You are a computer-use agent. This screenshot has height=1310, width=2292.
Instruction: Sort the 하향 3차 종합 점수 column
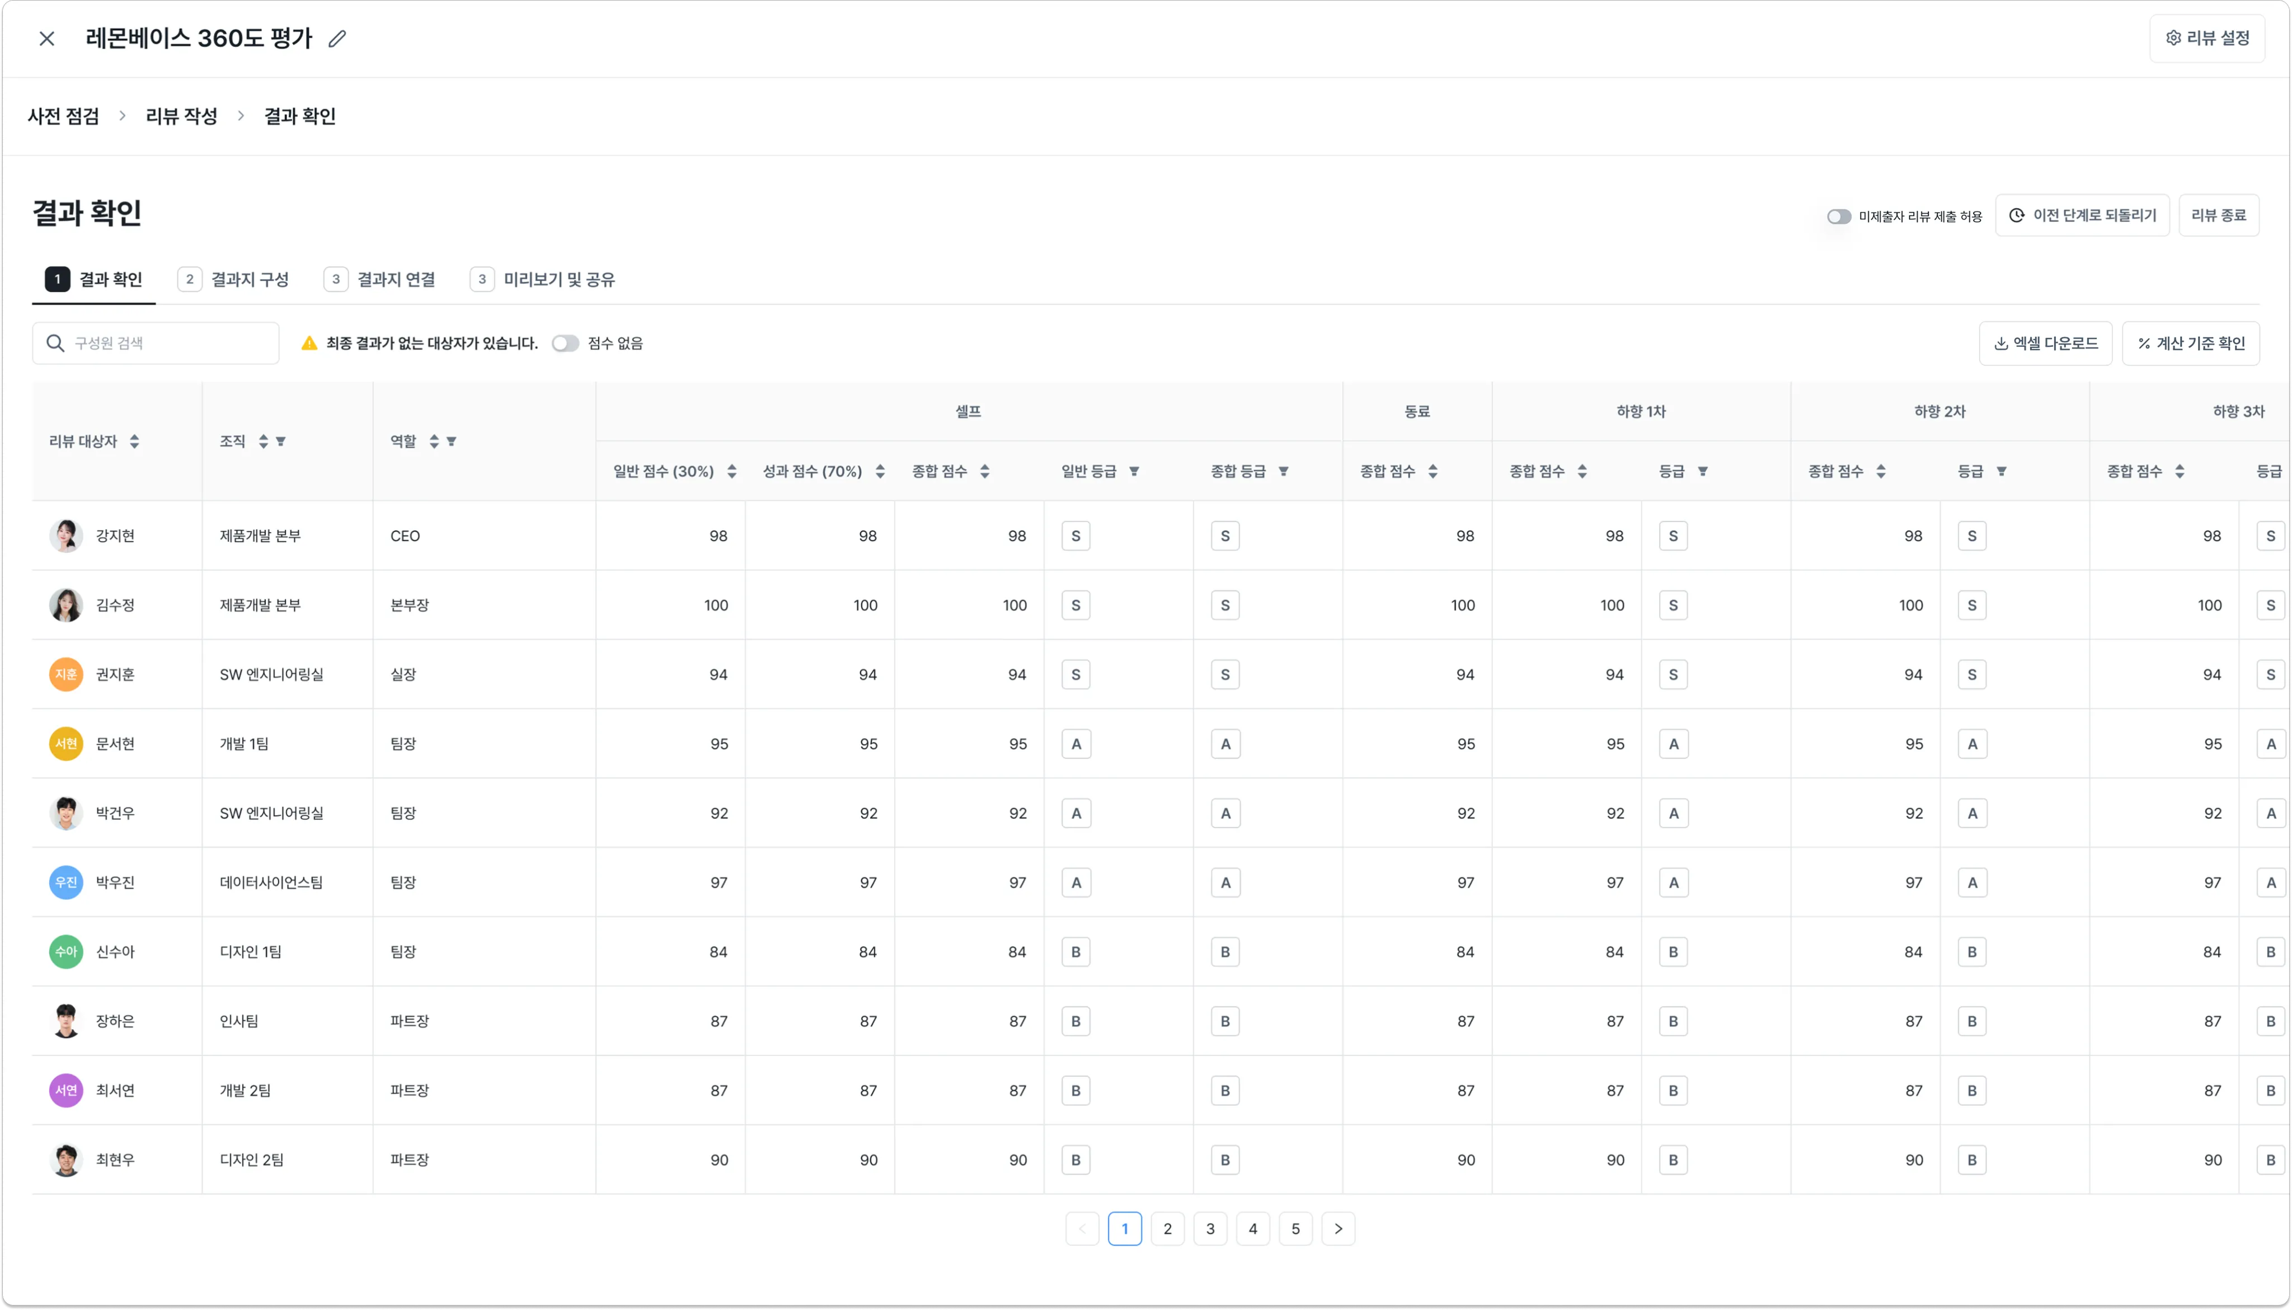point(2180,472)
